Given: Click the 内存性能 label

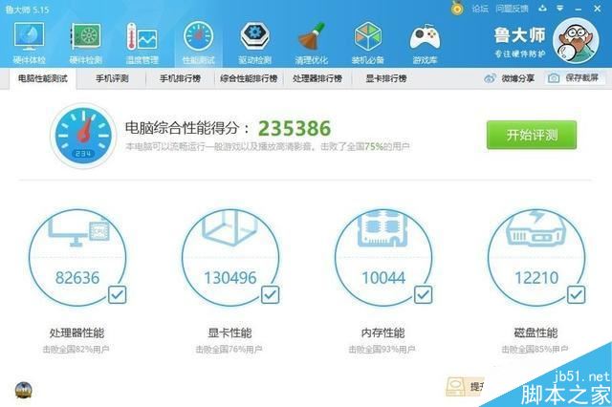Looking at the screenshot, I should [382, 332].
